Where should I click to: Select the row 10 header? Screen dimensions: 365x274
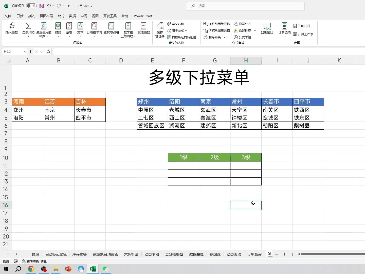(6, 158)
